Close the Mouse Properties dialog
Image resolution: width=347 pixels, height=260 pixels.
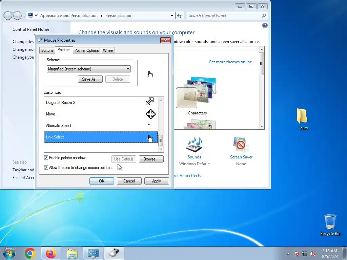tap(165, 40)
